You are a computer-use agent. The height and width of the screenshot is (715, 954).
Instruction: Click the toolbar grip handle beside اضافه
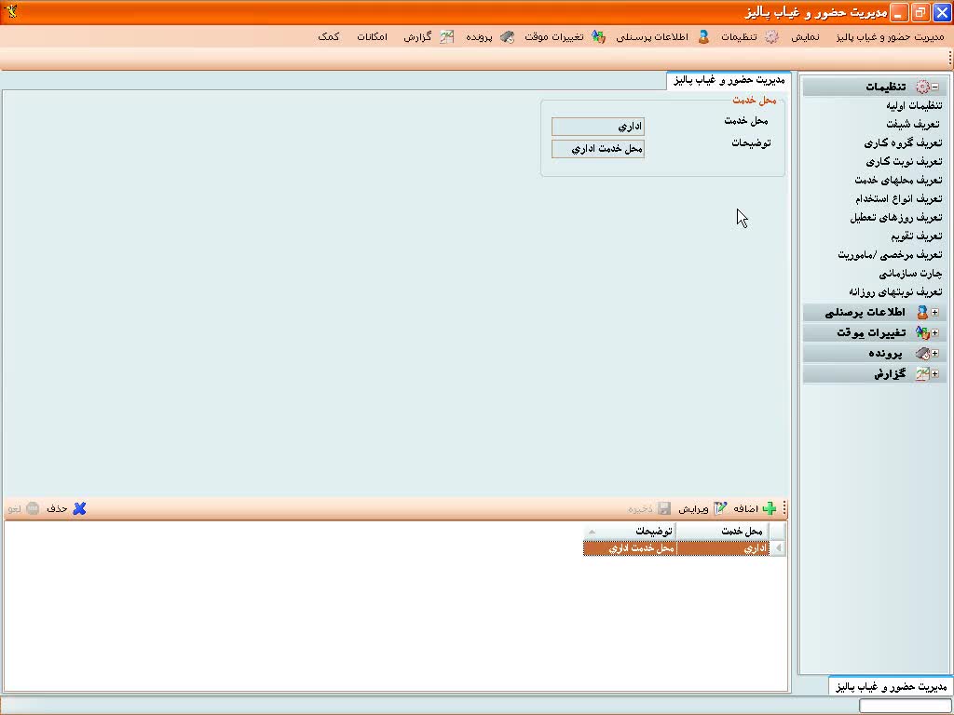[784, 508]
